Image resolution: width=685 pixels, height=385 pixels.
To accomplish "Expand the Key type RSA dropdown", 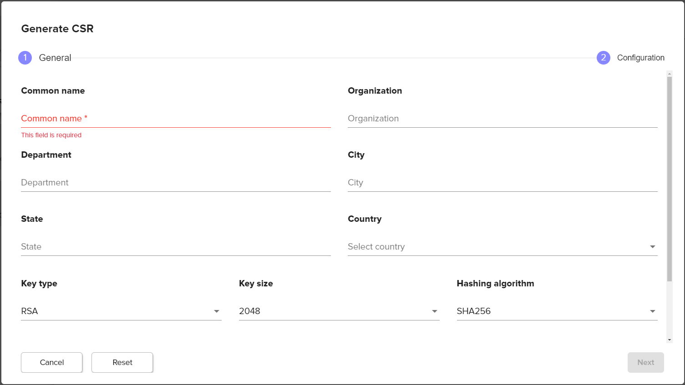I will [x=121, y=311].
